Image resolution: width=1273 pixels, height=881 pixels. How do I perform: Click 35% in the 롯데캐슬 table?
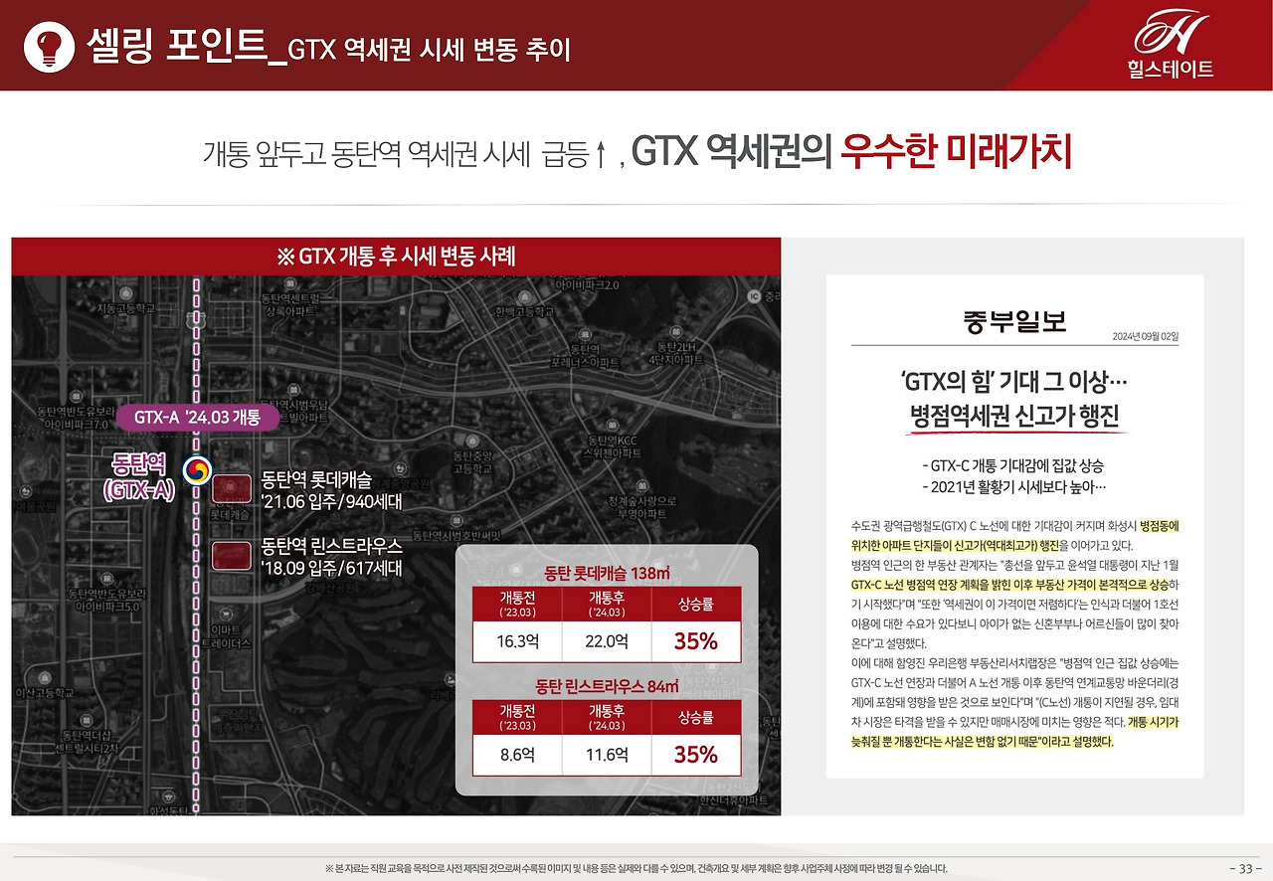coord(696,641)
